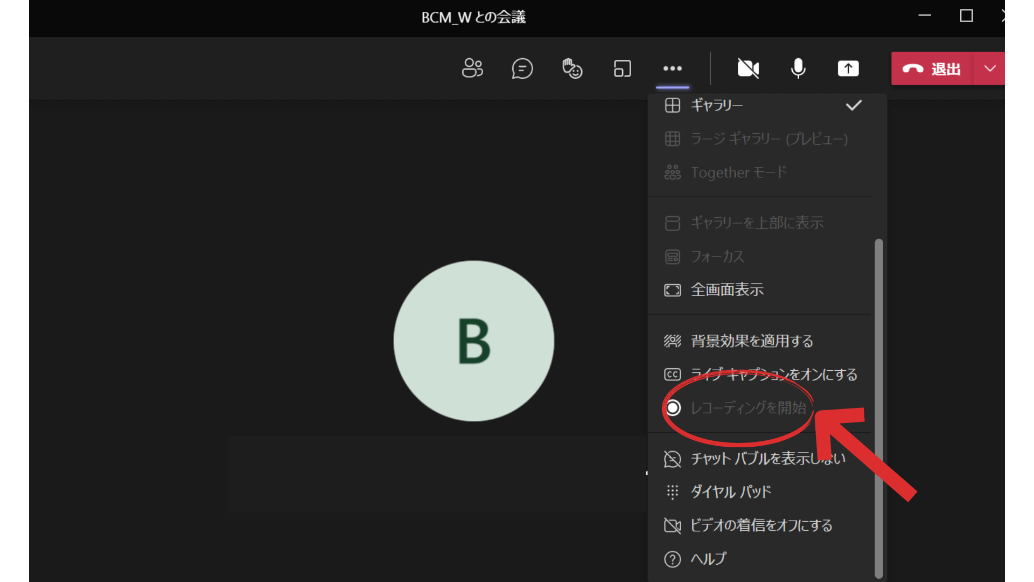Click the breakout rooms icon
Viewport: 1034px width, 582px height.
pos(622,68)
